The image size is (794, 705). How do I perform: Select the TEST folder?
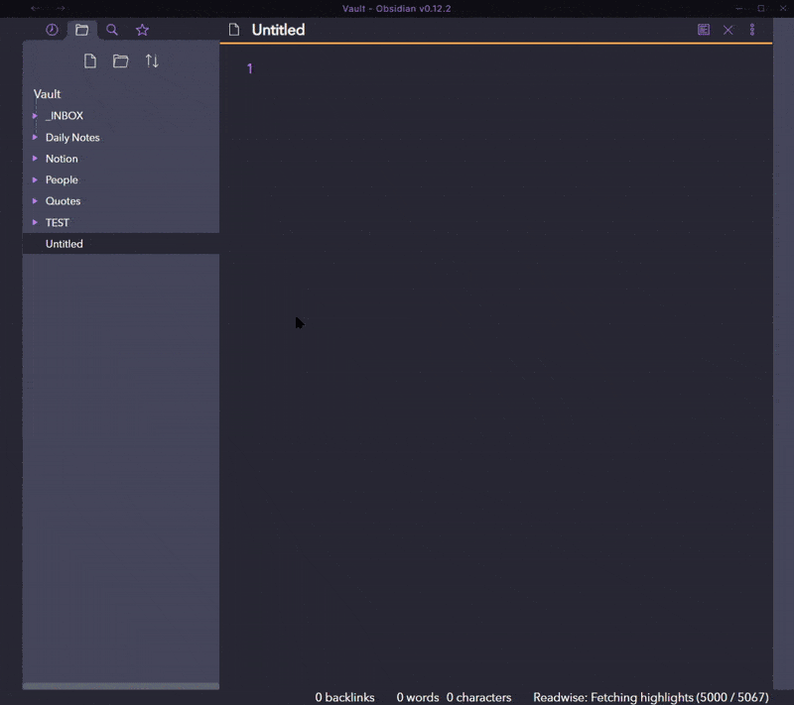pos(60,222)
